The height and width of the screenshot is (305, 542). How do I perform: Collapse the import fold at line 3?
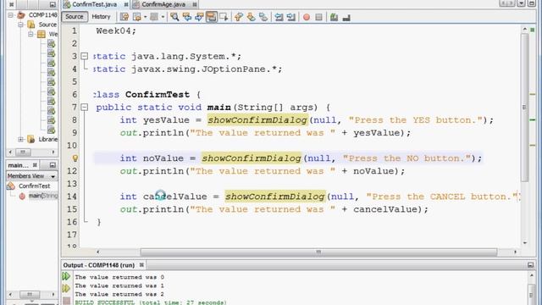85,56
